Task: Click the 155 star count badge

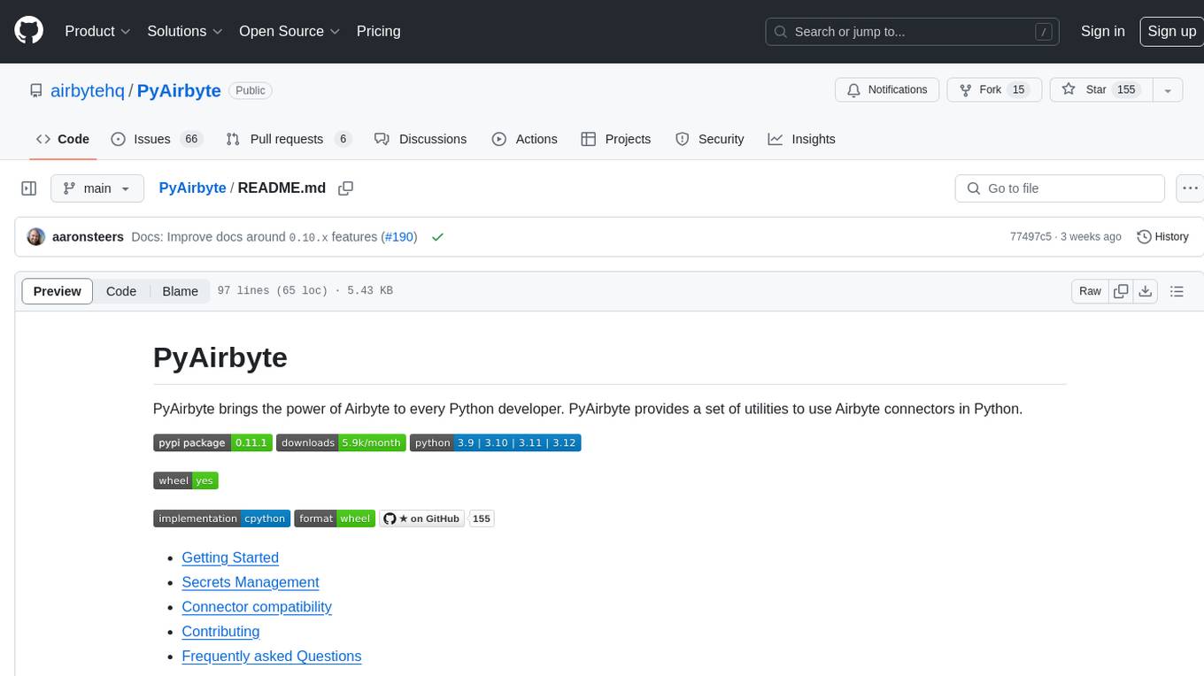Action: (481, 519)
